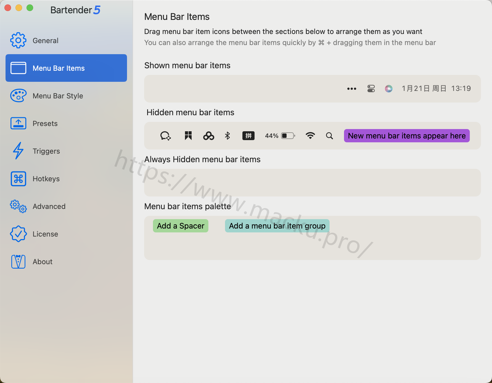Click the Advanced double-gear icon

point(18,206)
